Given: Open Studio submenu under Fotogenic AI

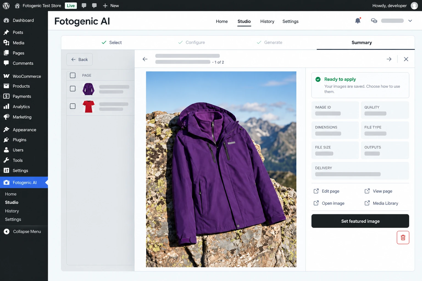Looking at the screenshot, I should click(x=12, y=202).
